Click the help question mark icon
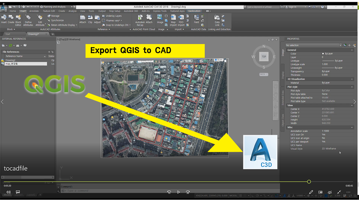Screen dimensions: 359x202 pyautogui.click(x=323, y=7)
